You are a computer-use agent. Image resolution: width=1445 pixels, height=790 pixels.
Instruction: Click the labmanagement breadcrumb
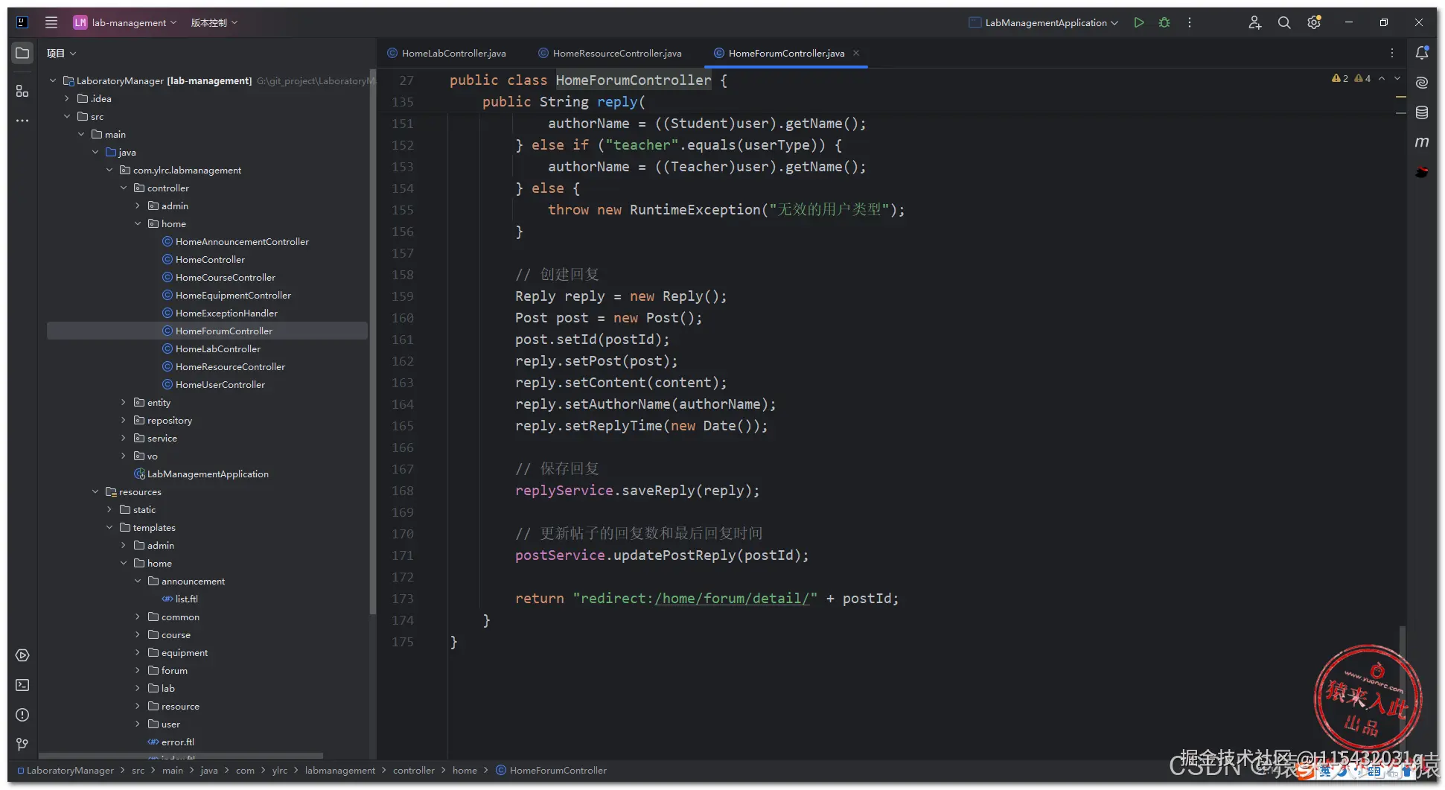pyautogui.click(x=339, y=771)
